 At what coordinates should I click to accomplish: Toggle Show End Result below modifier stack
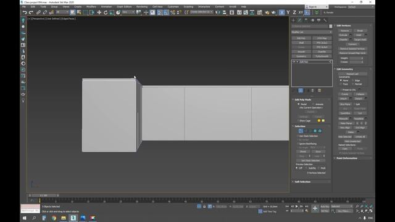[x=301, y=91]
